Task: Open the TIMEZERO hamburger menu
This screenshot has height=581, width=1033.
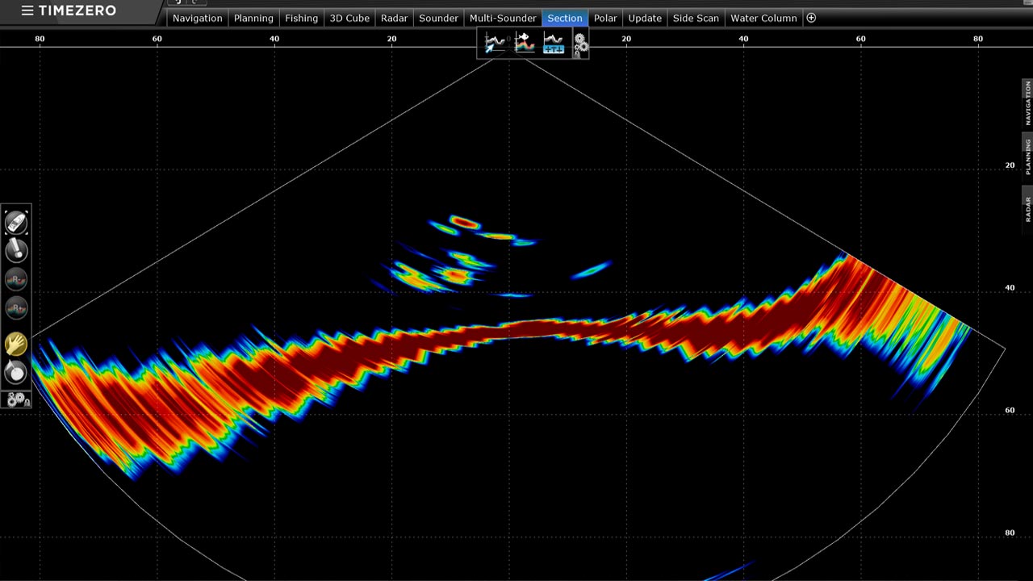Action: pyautogui.click(x=27, y=10)
